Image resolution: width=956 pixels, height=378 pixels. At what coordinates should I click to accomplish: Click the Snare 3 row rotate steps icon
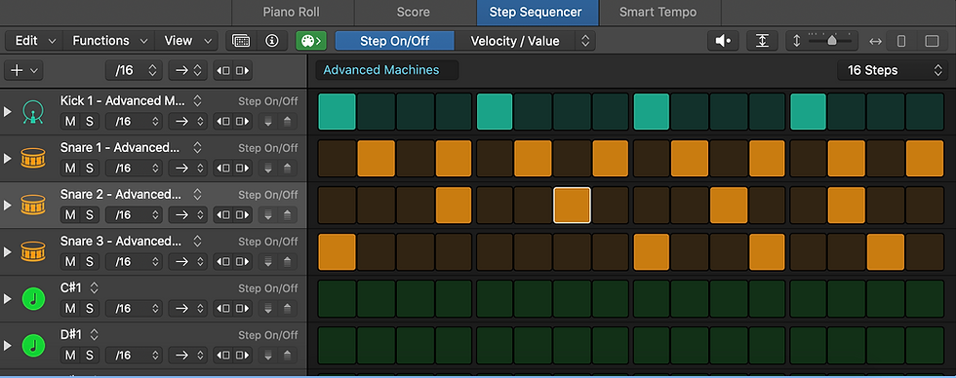point(233,262)
